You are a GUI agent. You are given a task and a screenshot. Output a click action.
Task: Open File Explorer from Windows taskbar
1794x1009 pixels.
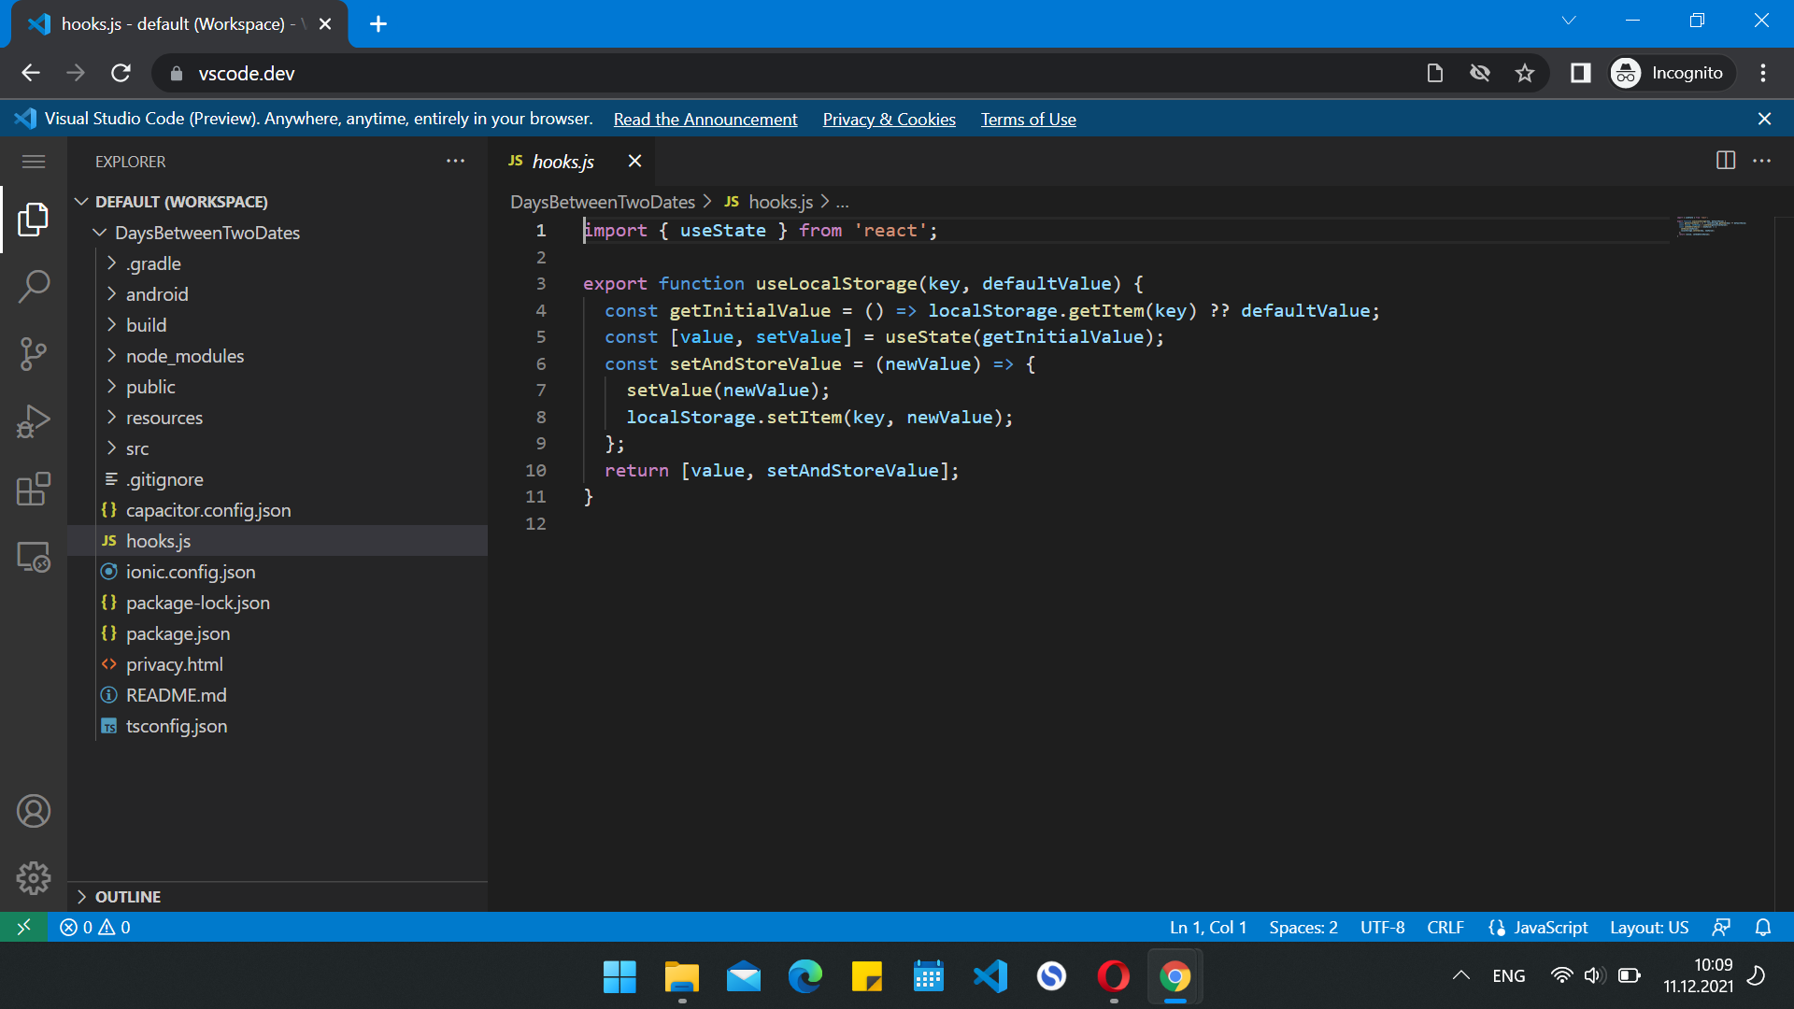[x=681, y=977]
